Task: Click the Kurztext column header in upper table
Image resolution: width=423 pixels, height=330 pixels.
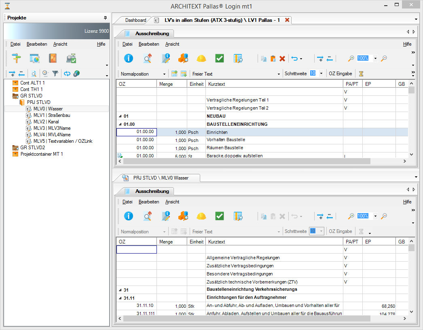Action: (x=274, y=84)
